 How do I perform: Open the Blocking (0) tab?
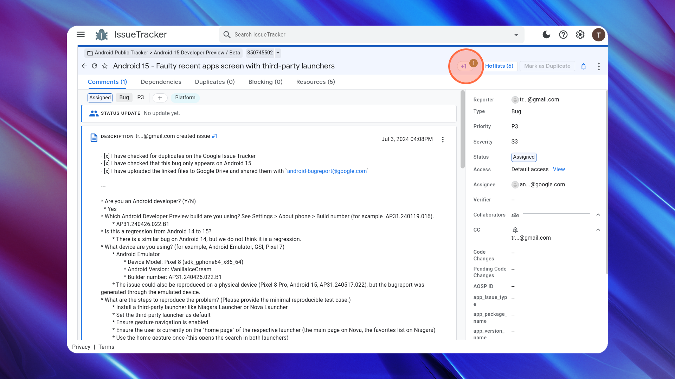265,82
